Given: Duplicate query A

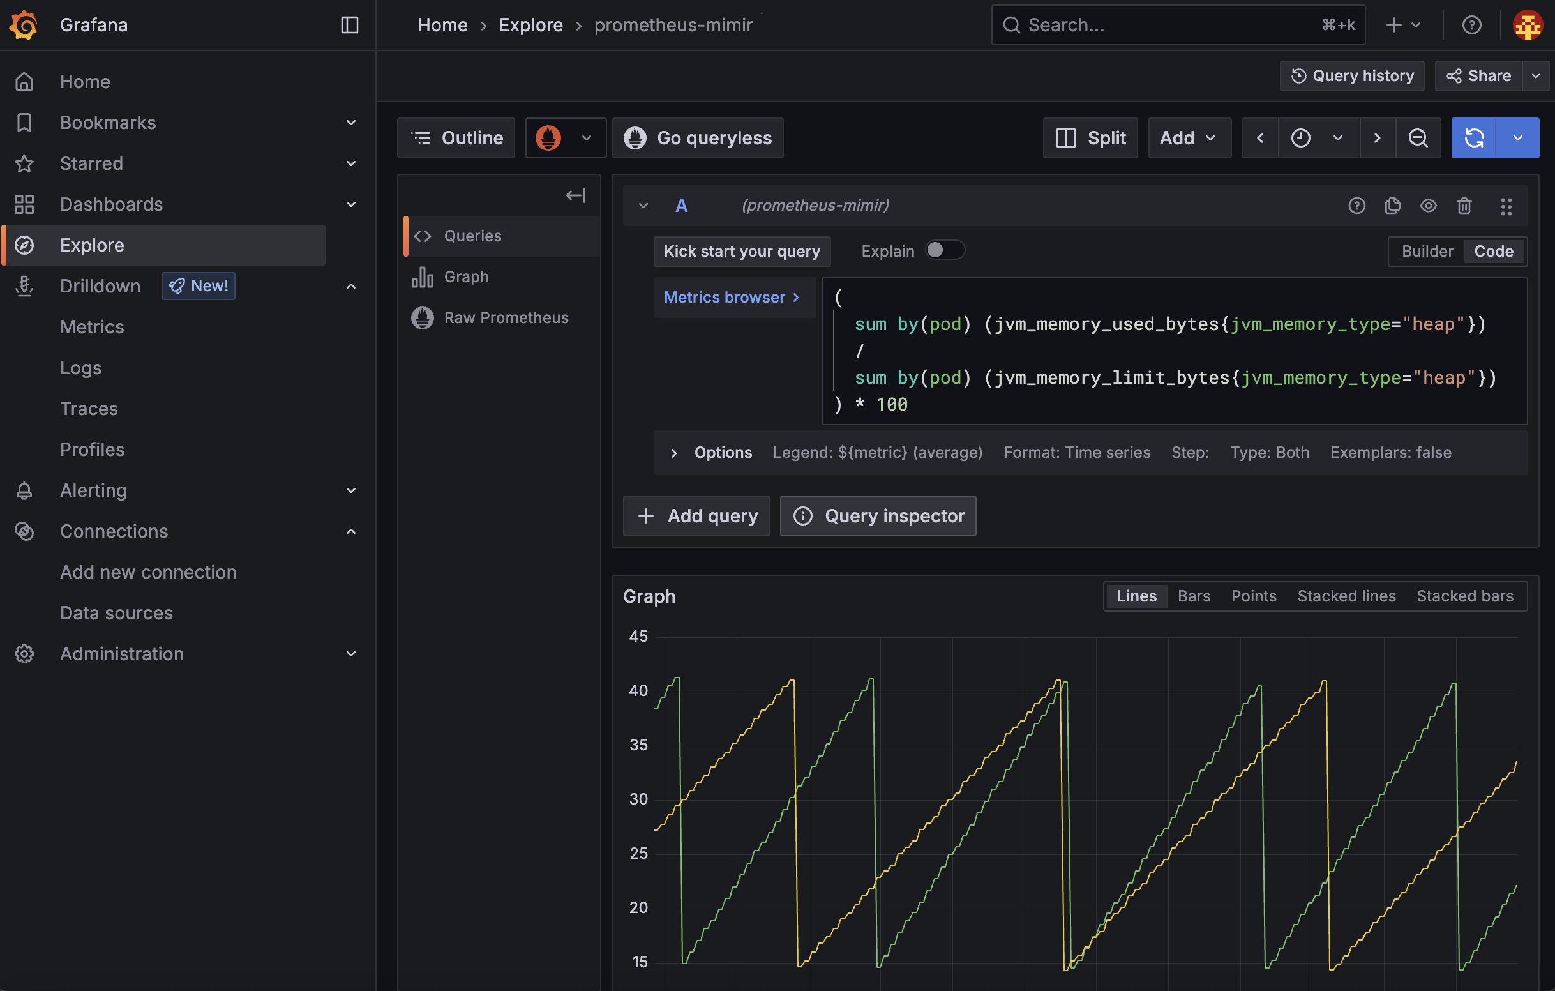Looking at the screenshot, I should coord(1393,206).
